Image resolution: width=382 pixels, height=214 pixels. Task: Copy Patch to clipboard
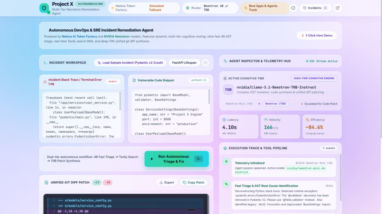[193, 182]
